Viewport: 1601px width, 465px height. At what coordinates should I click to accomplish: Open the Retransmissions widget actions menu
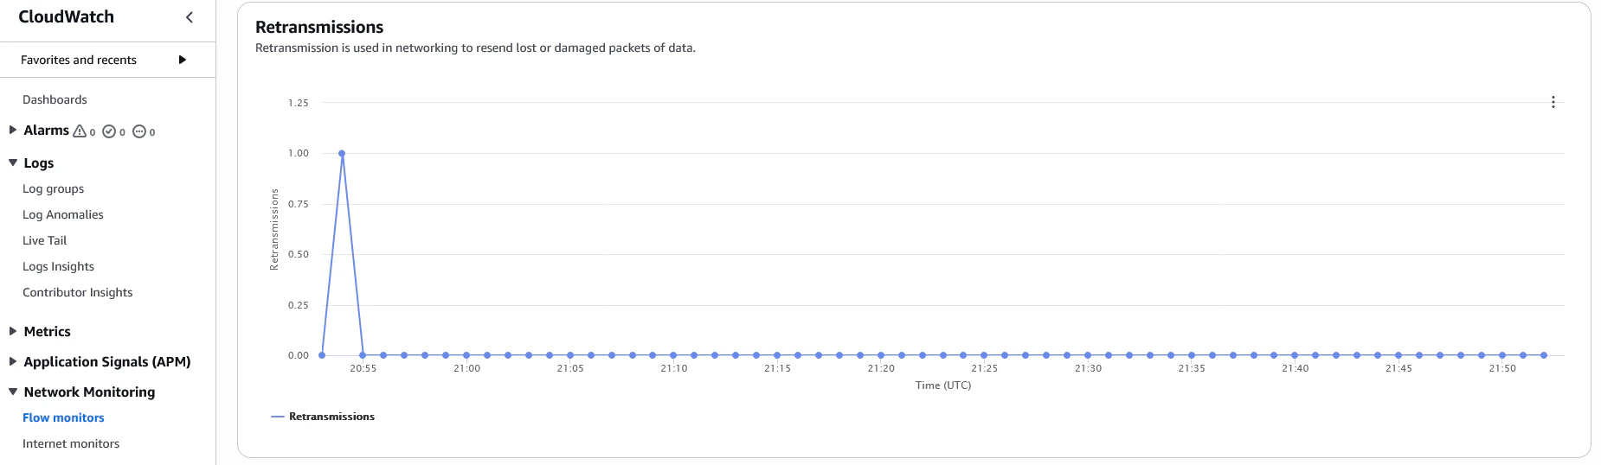[1553, 102]
